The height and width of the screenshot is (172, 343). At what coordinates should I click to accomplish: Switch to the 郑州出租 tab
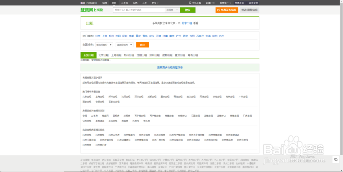point(129,55)
